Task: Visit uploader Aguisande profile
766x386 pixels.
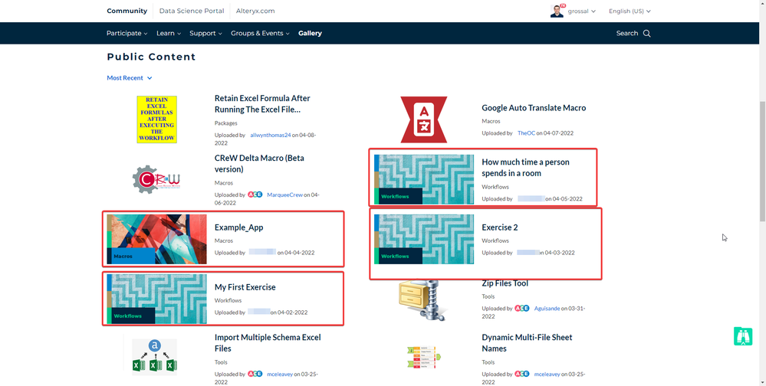Action: 547,309
